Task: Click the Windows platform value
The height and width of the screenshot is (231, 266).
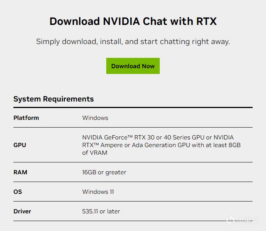Action: (x=95, y=118)
